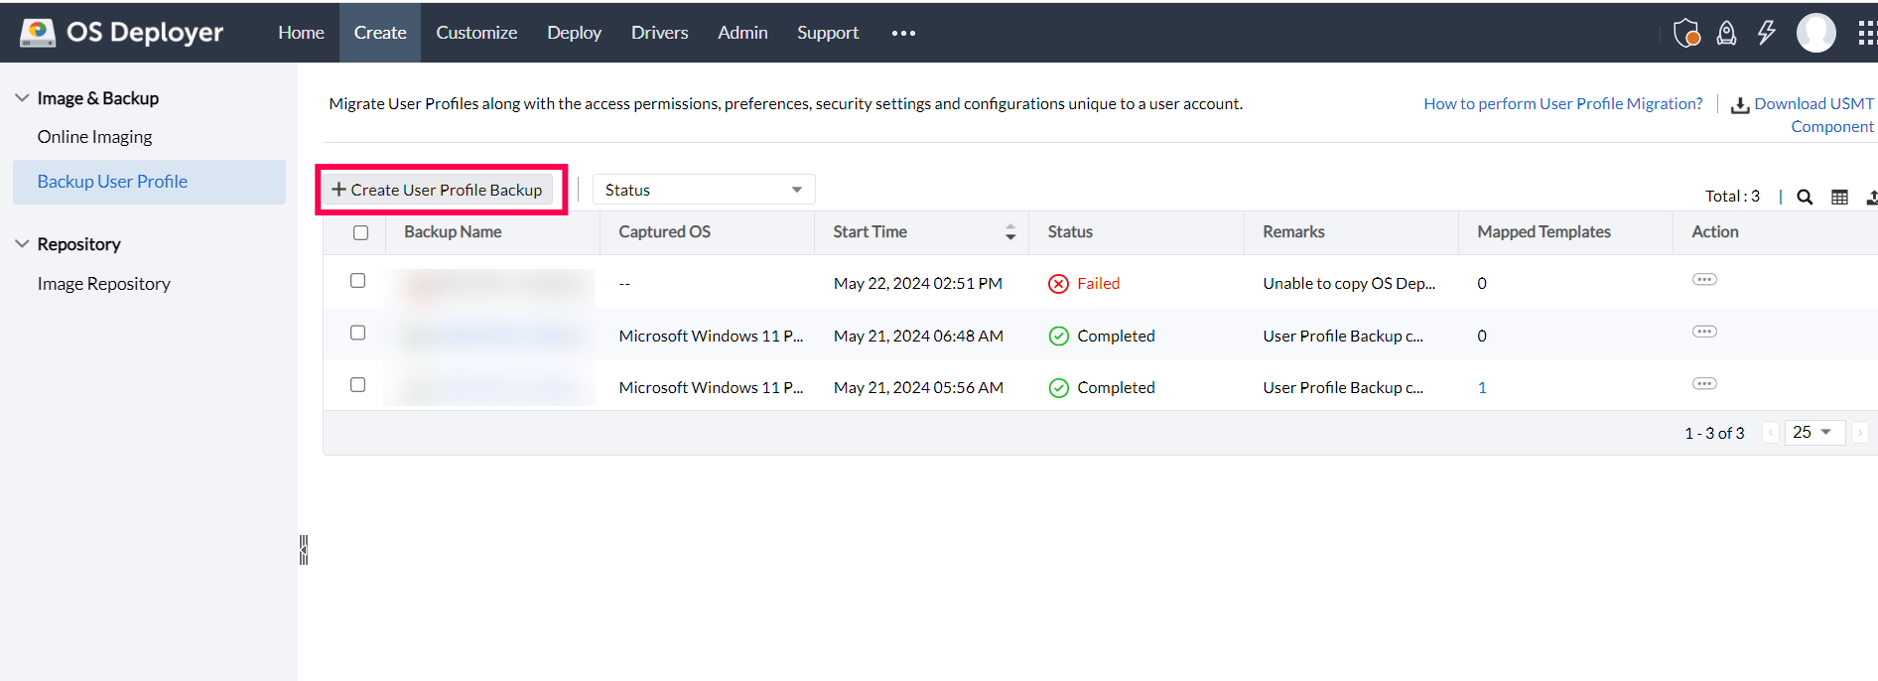The height and width of the screenshot is (681, 1878).
Task: Open How to perform User Profile Migration link
Action: pos(1562,103)
